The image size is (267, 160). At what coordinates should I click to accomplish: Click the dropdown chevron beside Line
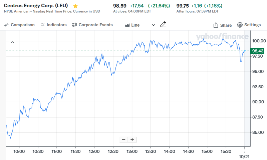tap(153, 25)
